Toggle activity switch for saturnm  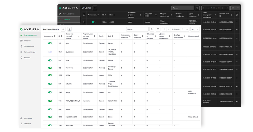[50, 84]
